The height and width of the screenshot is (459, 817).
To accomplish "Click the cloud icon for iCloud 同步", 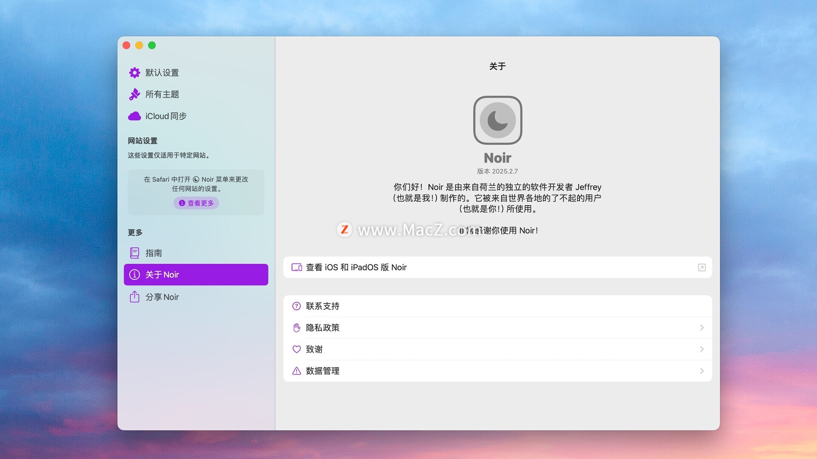I will (134, 116).
